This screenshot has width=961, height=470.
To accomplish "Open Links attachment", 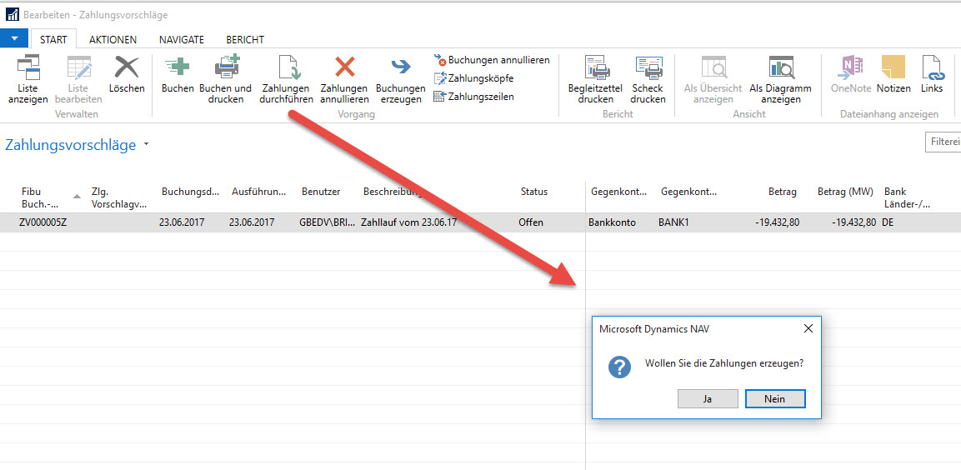I will point(932,73).
